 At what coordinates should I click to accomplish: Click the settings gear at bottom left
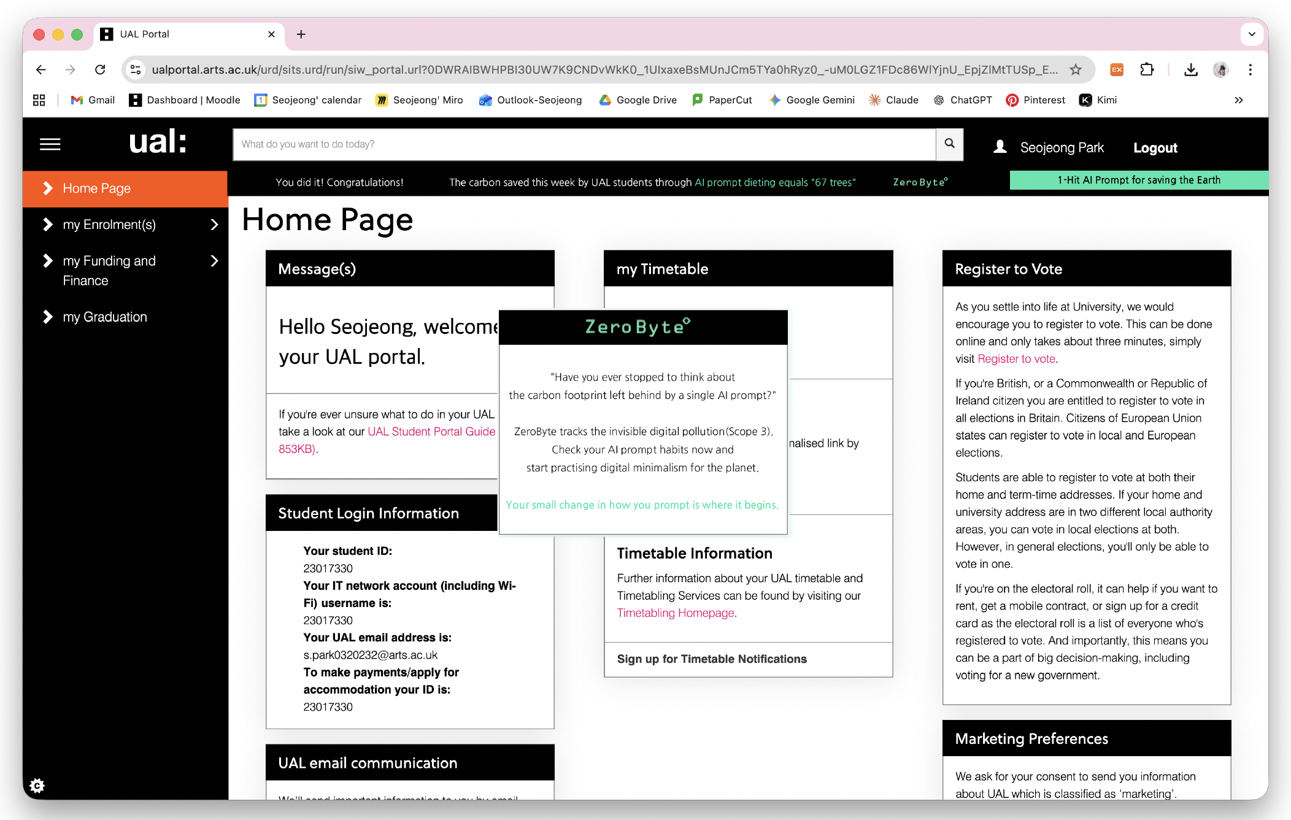click(37, 786)
